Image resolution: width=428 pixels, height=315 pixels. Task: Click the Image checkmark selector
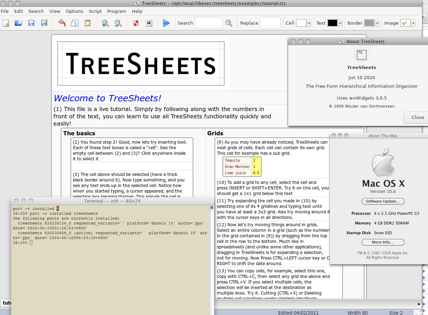pyautogui.click(x=405, y=23)
